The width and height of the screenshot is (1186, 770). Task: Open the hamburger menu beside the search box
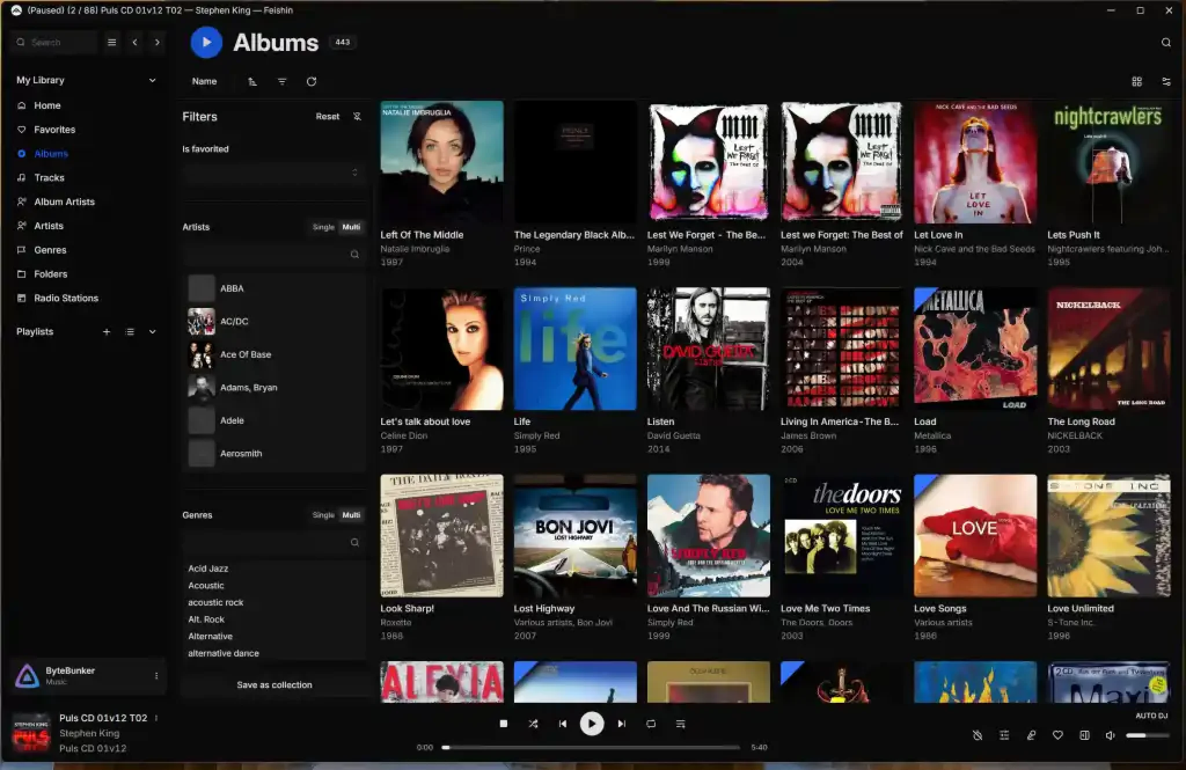112,42
